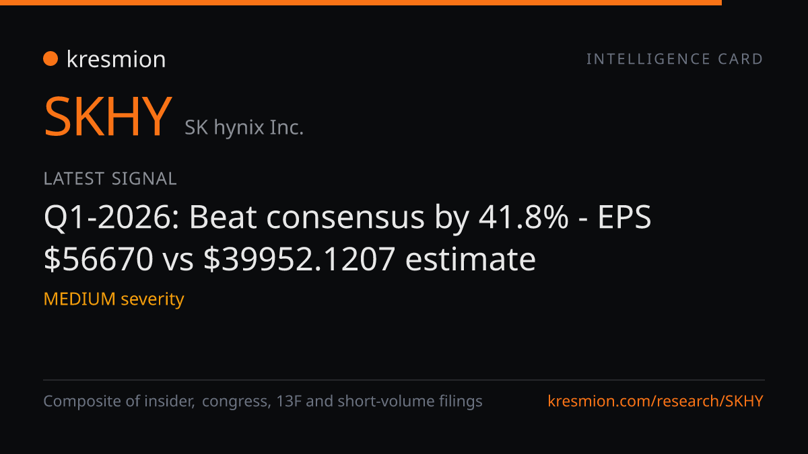
Task: Select the LATEST SIGNAL heading
Action: (x=110, y=179)
